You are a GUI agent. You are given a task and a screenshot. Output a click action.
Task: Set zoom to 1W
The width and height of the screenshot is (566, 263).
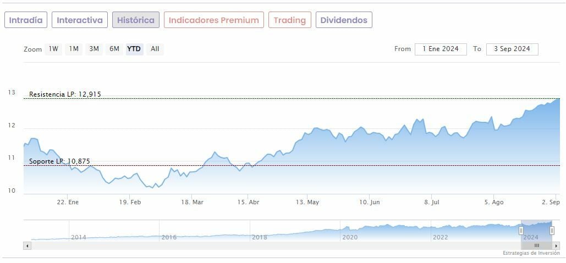pyautogui.click(x=53, y=49)
